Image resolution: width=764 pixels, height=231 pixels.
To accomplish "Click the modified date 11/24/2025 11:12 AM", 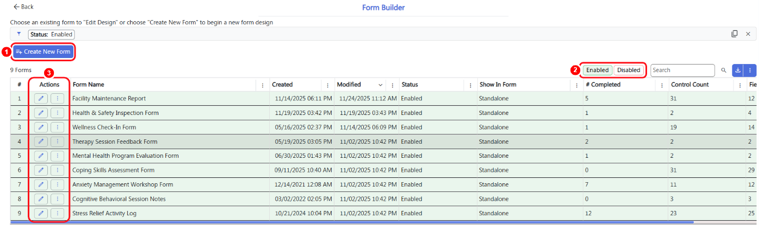I will (x=368, y=99).
